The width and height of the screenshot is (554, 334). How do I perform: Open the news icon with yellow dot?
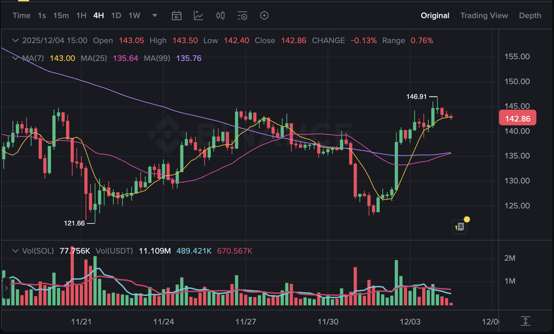tap(459, 227)
